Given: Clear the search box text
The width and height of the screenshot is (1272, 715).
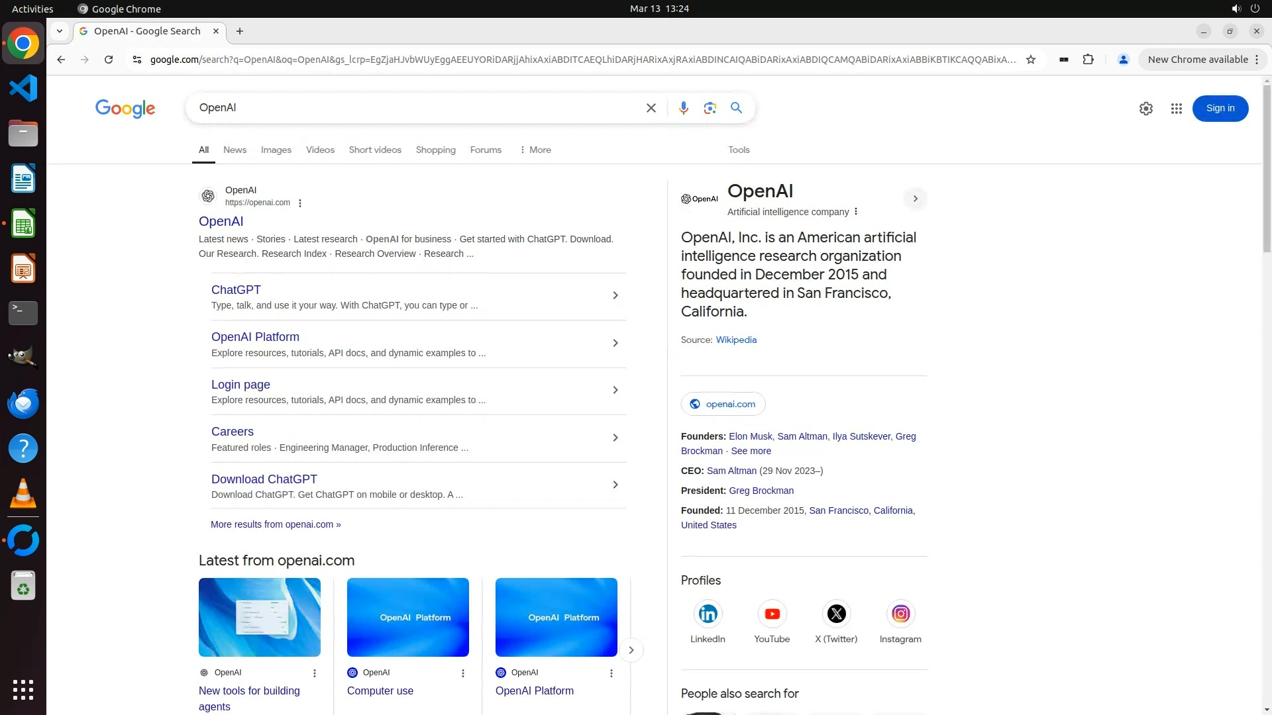Looking at the screenshot, I should (x=651, y=108).
